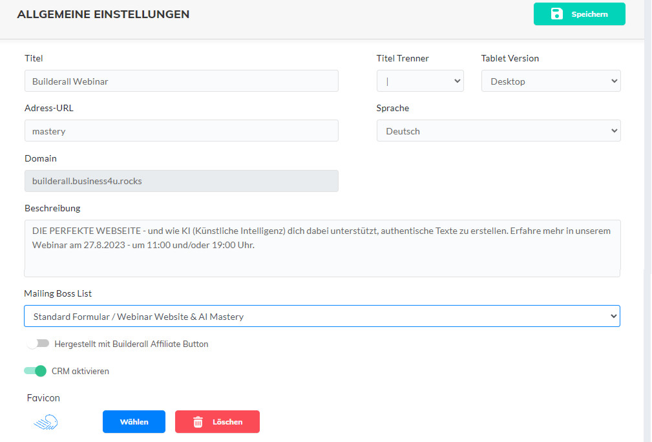Click the 'Hergestellt mit Builderall Affiliate Button' label
Screen dimensions: 652x442
coord(131,344)
